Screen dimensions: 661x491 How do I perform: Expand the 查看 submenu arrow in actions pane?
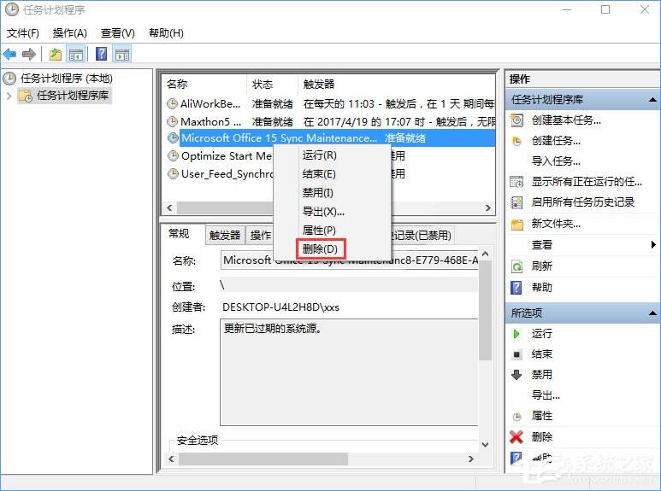[653, 245]
